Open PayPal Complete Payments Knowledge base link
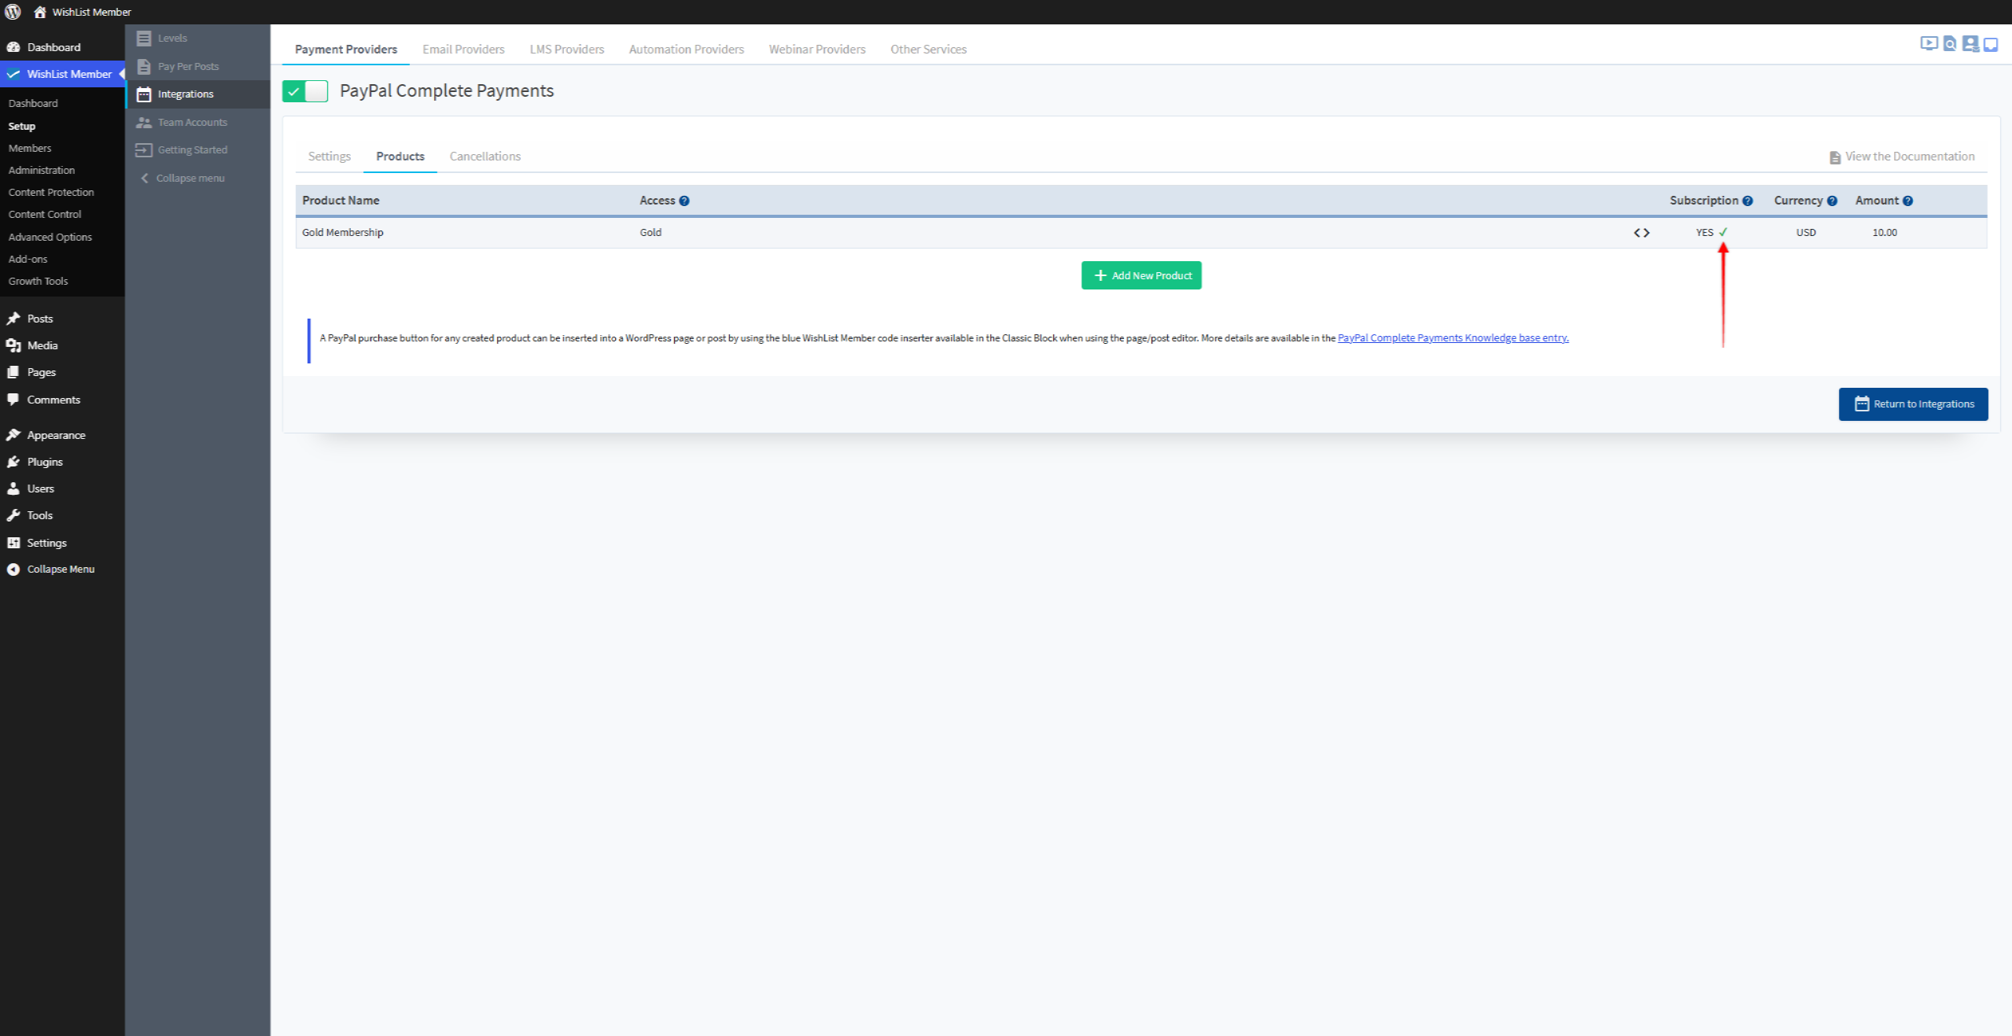Viewport: 2012px width, 1036px height. (1453, 337)
